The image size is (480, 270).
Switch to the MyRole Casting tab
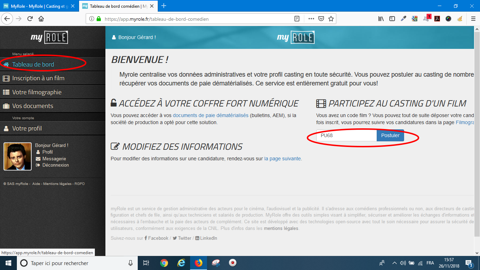pos(39,6)
